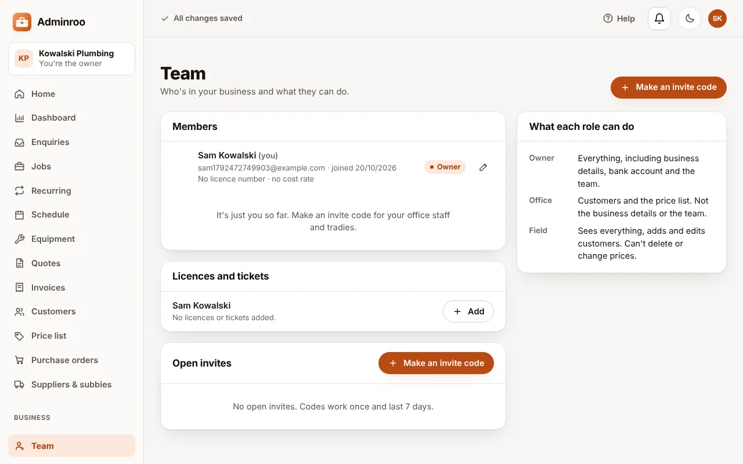Click the Customers people icon
Viewport: 743px width, 464px height.
pos(20,311)
